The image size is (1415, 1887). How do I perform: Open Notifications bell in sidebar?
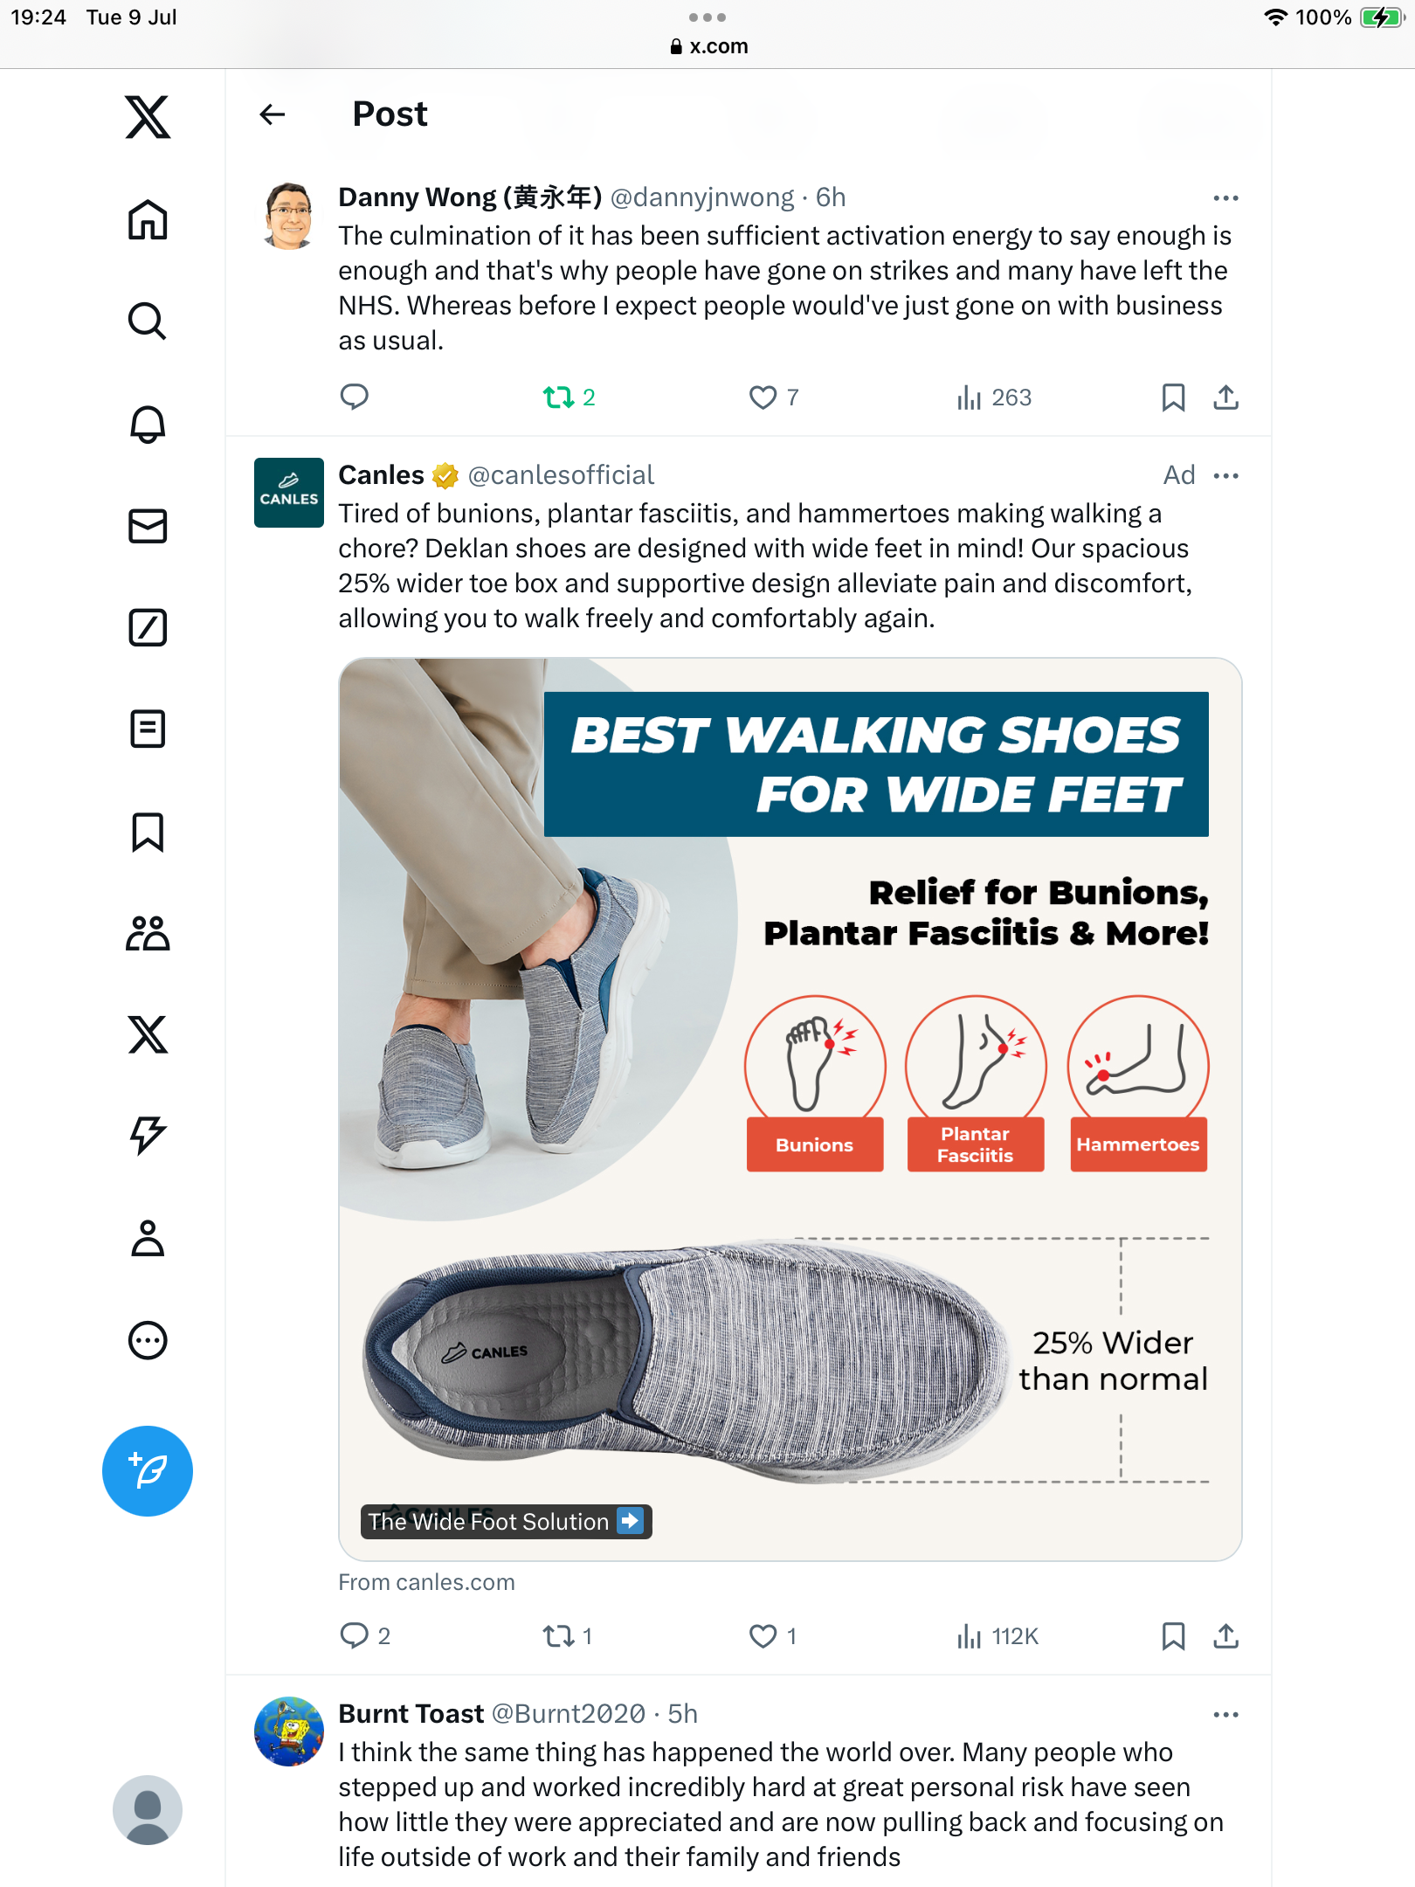[148, 424]
